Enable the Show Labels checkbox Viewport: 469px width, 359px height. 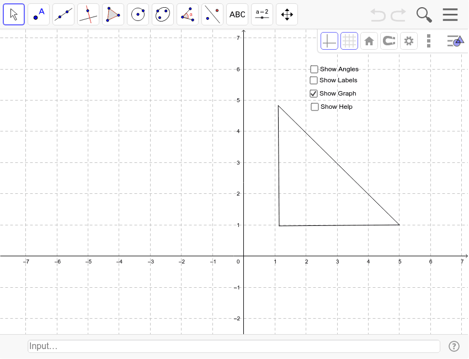(313, 80)
